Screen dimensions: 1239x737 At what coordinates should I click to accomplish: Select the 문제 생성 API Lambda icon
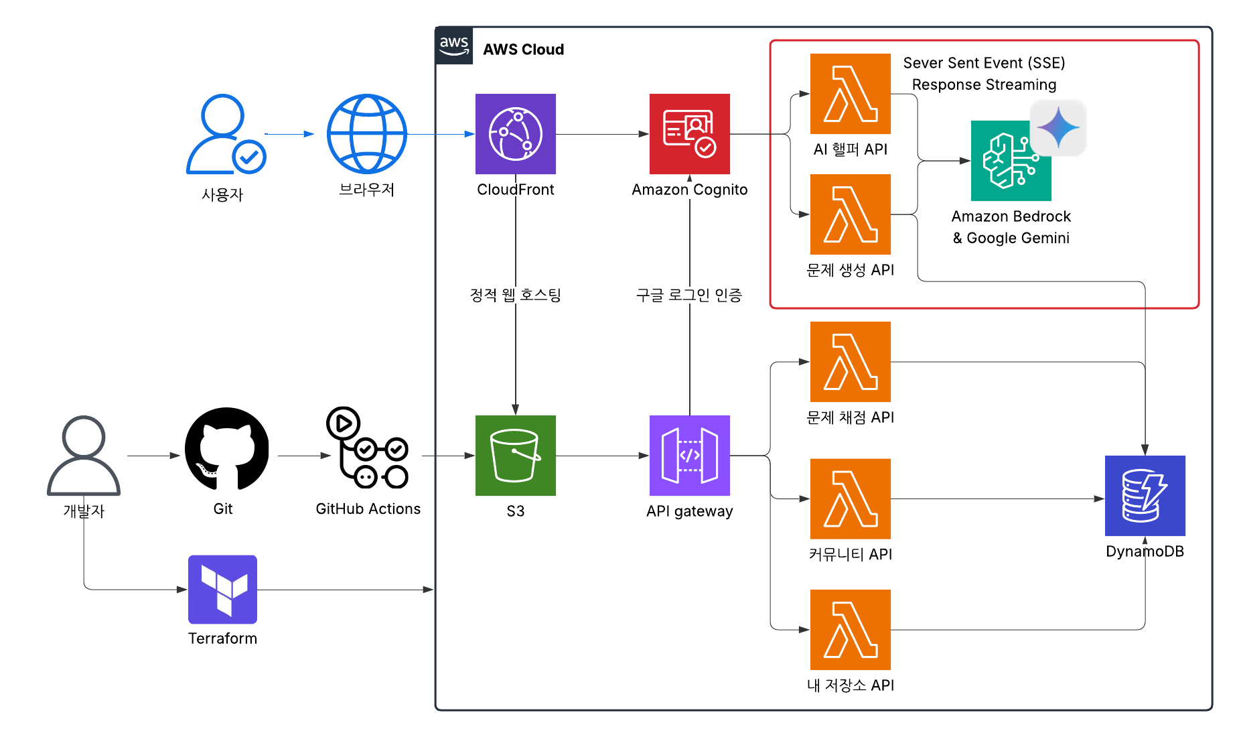(851, 214)
